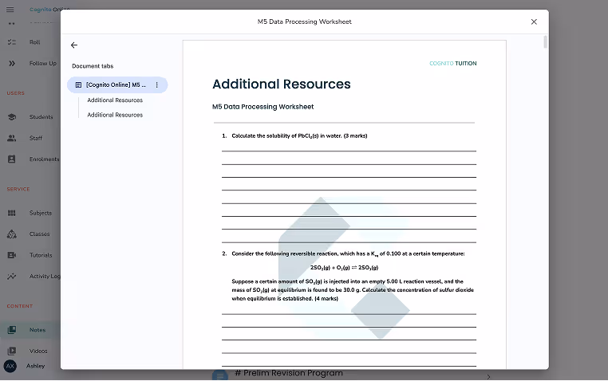Click the Notes library icon

[12, 330]
